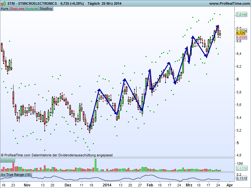Click the Apr label on time axis
This screenshot has width=251, height=188.
(x=230, y=185)
